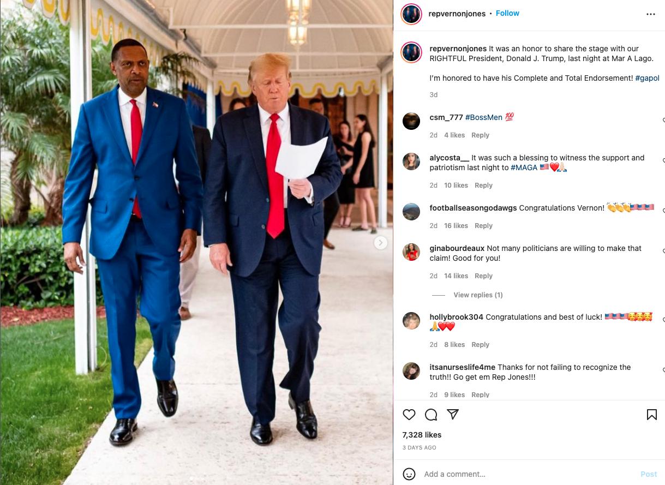This screenshot has height=485, width=665.
Task: Open emoji picker in comment box
Action: [409, 474]
